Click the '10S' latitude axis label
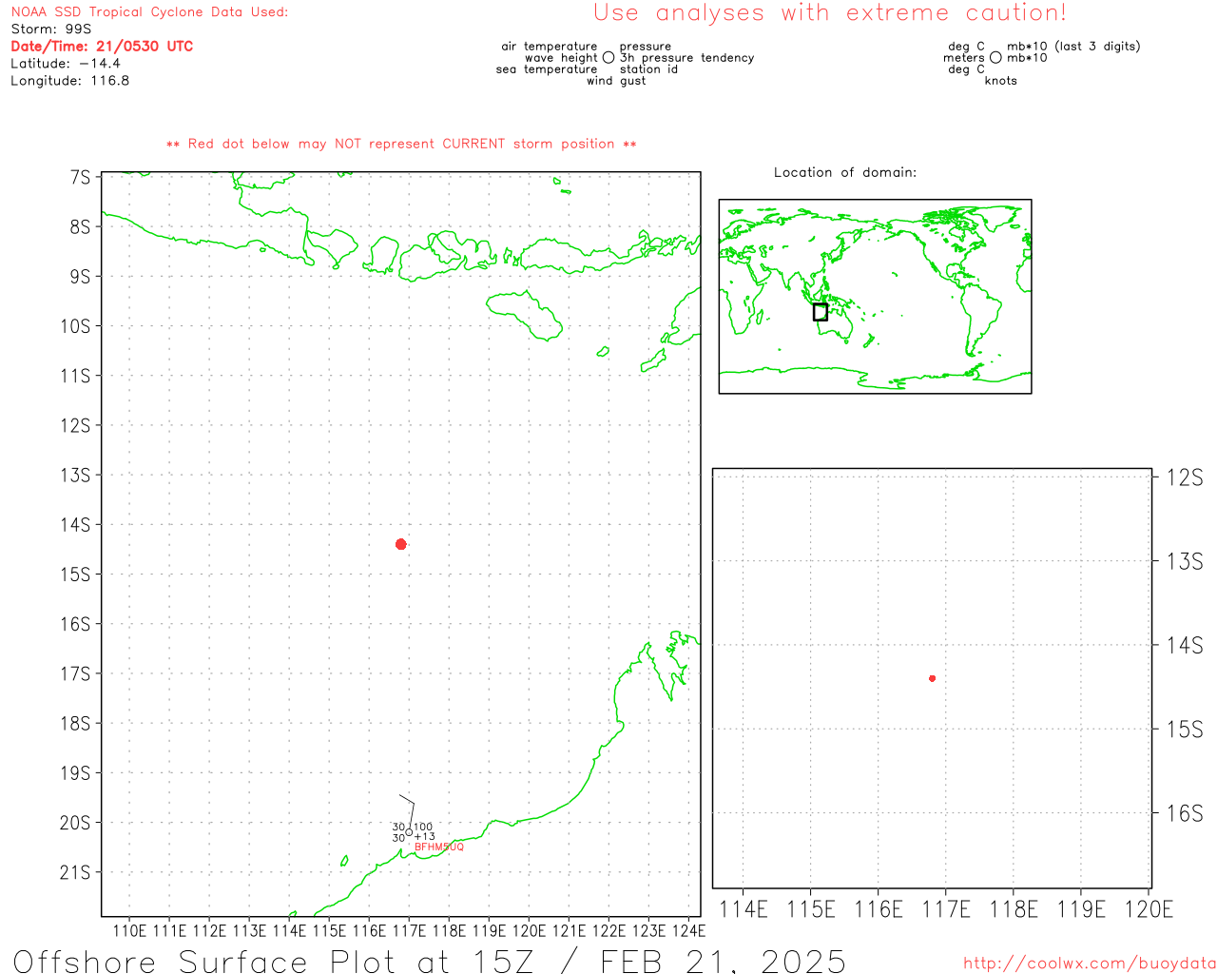The width and height of the screenshot is (1217, 974). tap(75, 326)
